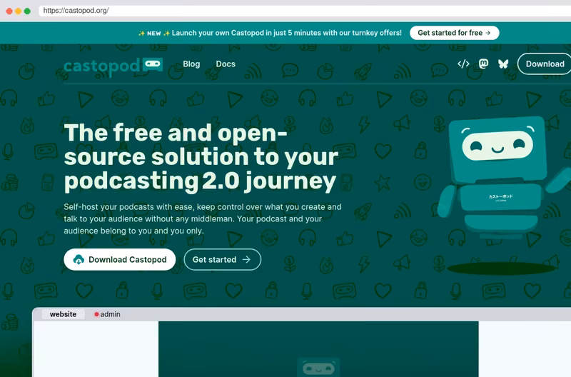571x377 pixels.
Task: Open the source code icon link
Action: pos(463,64)
